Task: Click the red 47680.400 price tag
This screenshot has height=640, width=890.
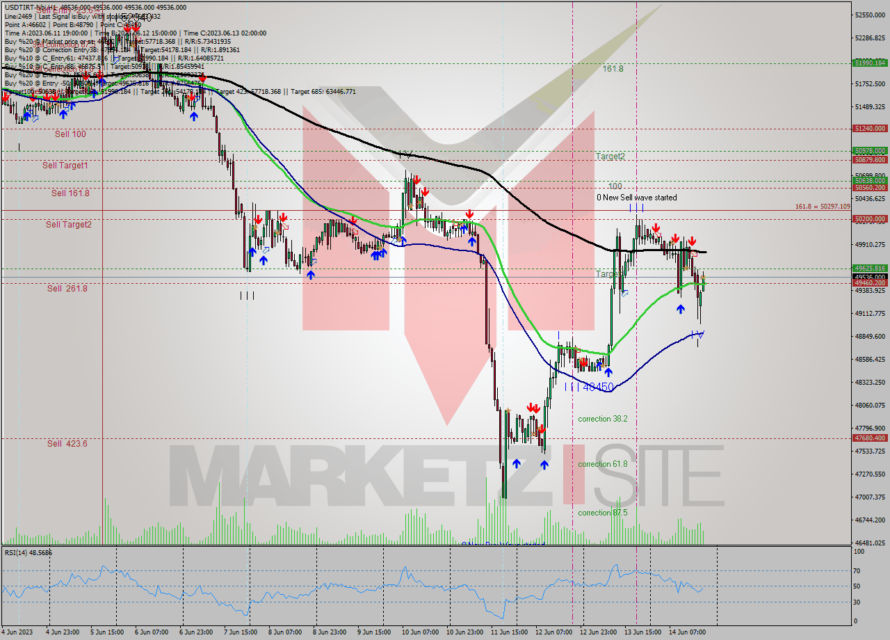Action: click(x=870, y=438)
